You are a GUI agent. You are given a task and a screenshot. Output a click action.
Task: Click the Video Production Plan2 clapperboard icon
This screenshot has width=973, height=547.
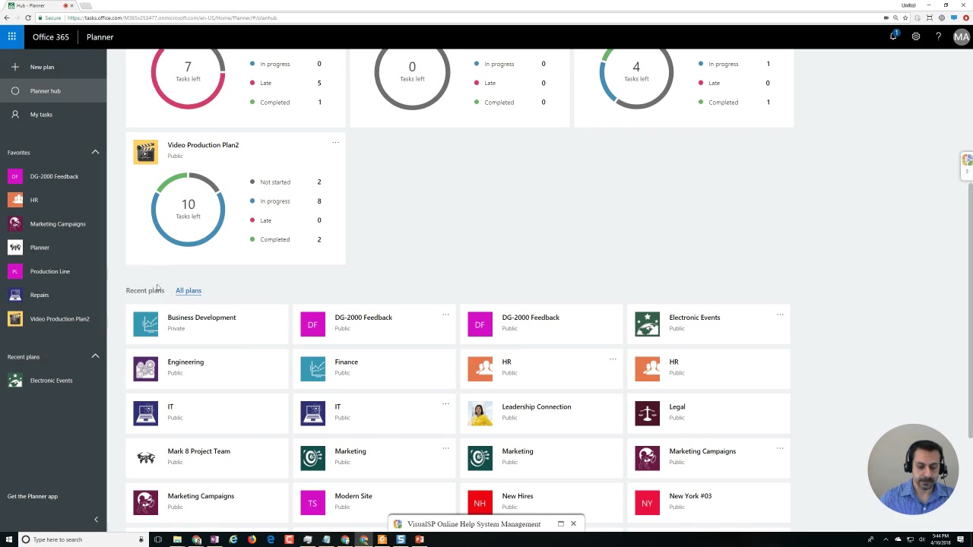(x=146, y=152)
